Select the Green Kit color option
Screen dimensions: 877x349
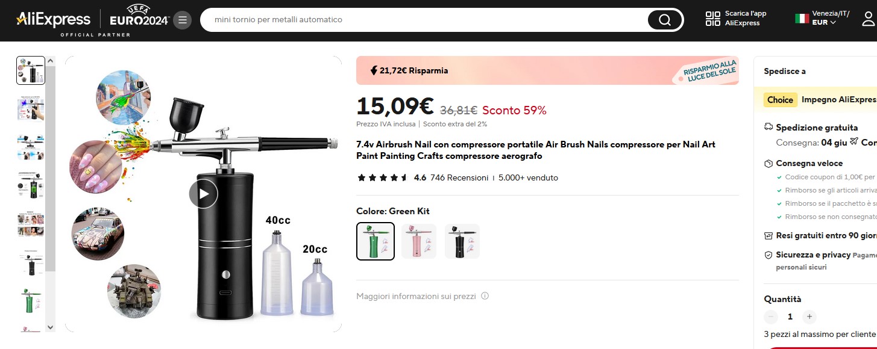376,241
